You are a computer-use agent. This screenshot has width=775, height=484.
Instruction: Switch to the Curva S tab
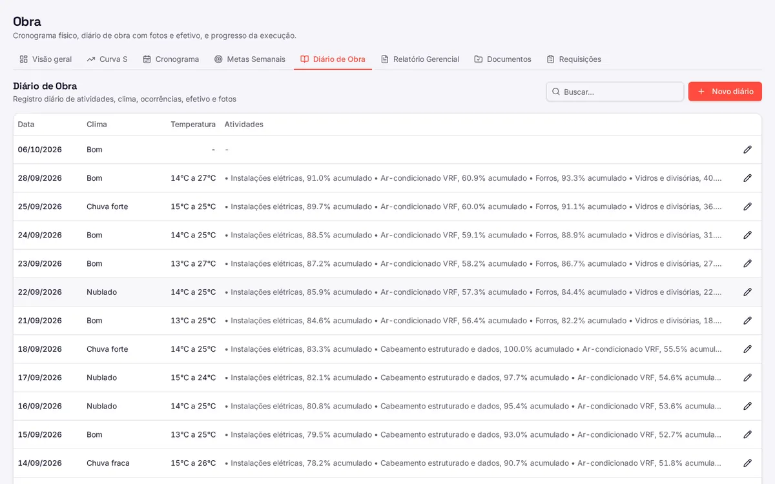(107, 59)
